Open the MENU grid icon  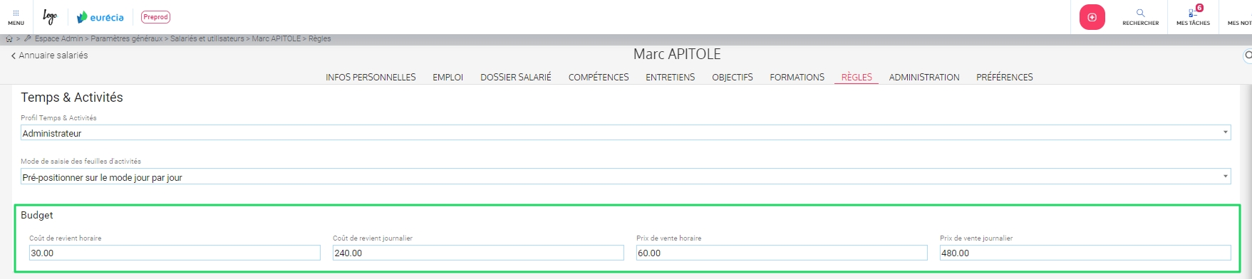(x=16, y=17)
